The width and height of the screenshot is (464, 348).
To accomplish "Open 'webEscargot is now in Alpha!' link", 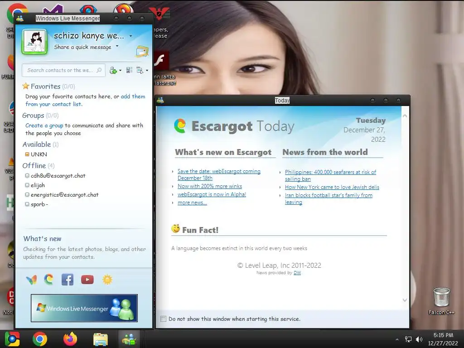I will (x=212, y=194).
